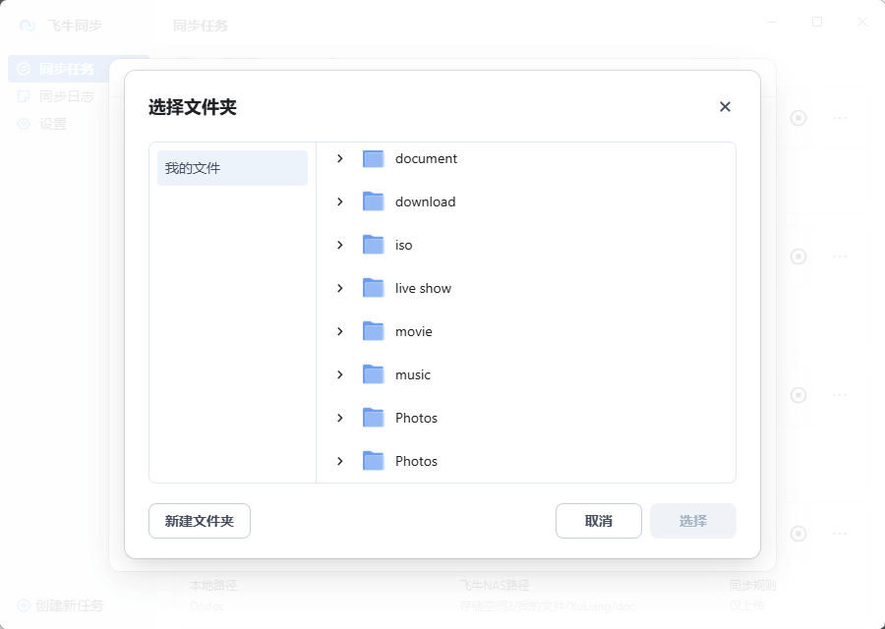This screenshot has width=885, height=629.
Task: Expand the document folder tree
Action: [339, 158]
